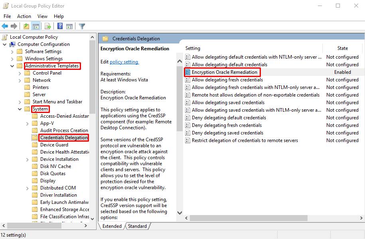The height and width of the screenshot is (239, 365).
Task: Collapse the Computer Configuration node
Action: point(5,44)
